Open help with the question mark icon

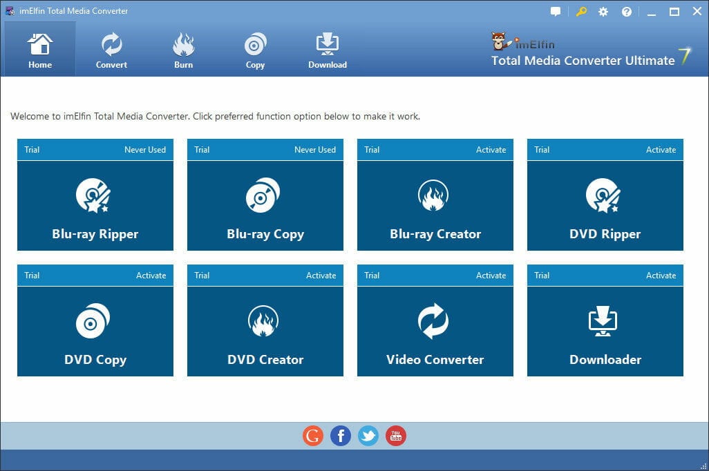626,12
